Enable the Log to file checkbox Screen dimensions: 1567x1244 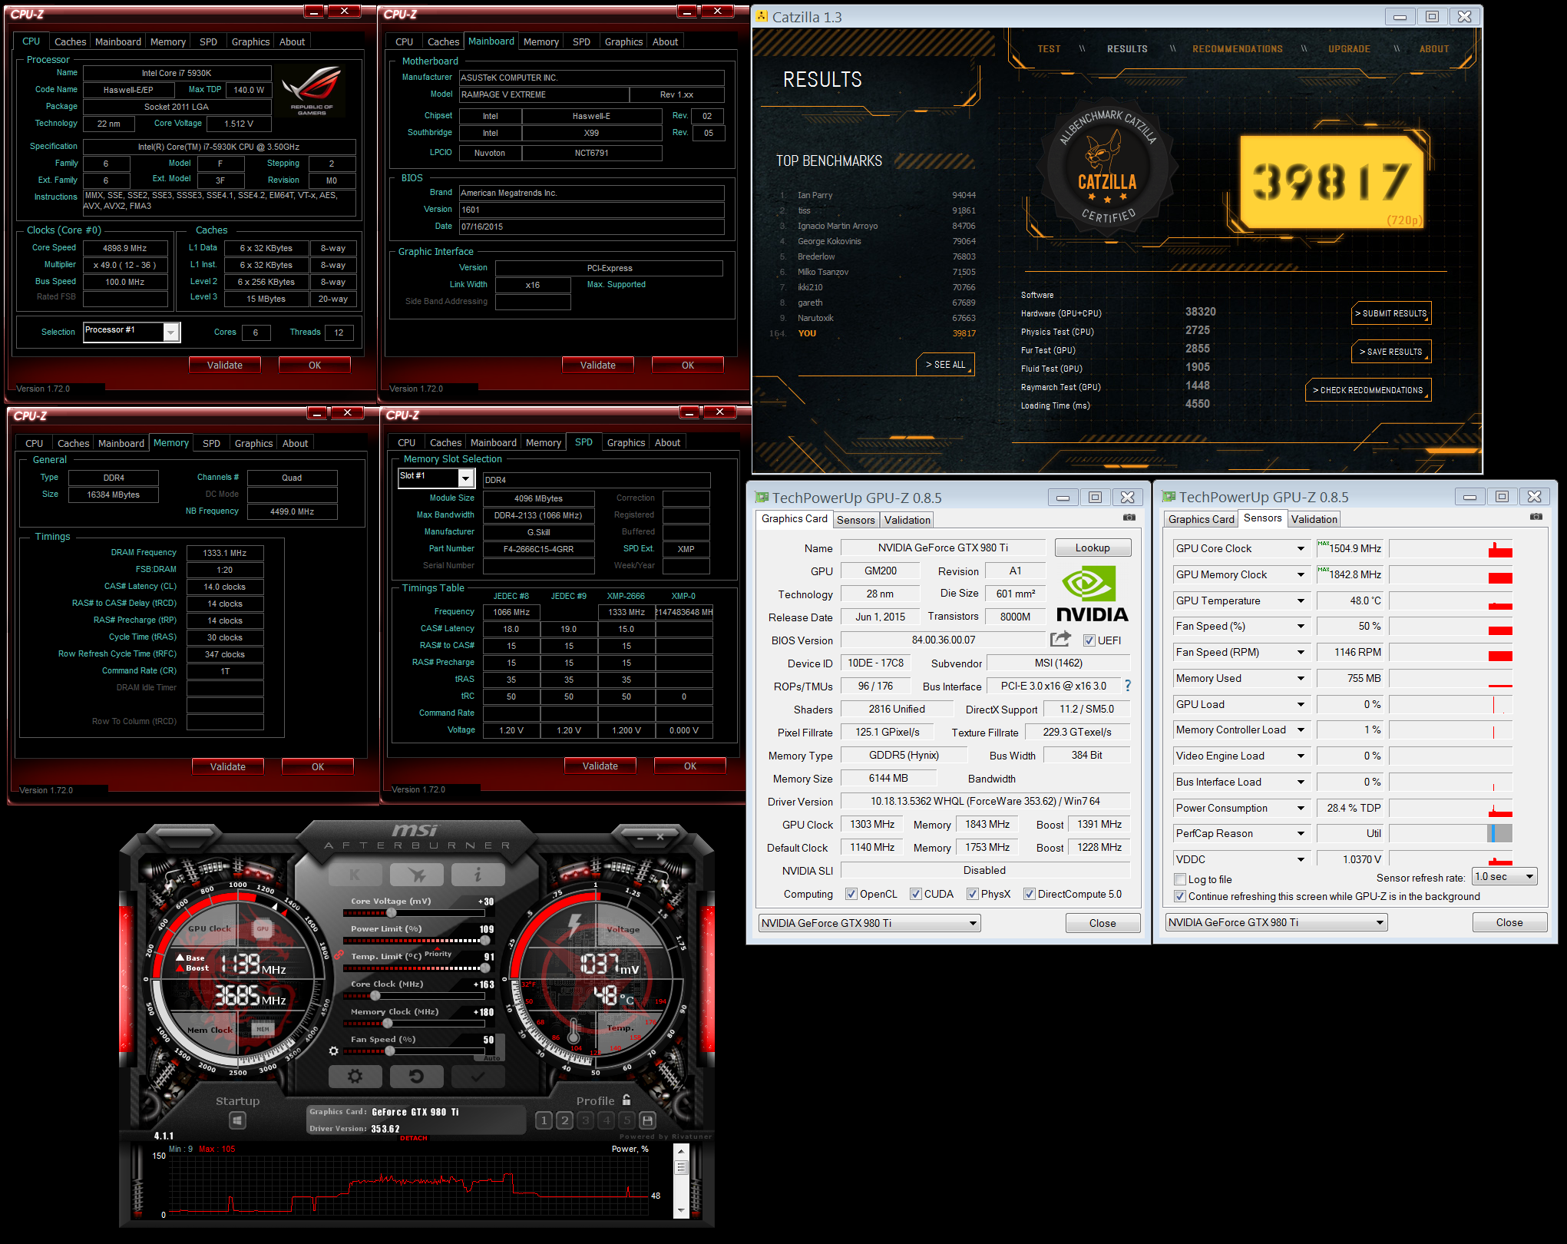point(1180,879)
